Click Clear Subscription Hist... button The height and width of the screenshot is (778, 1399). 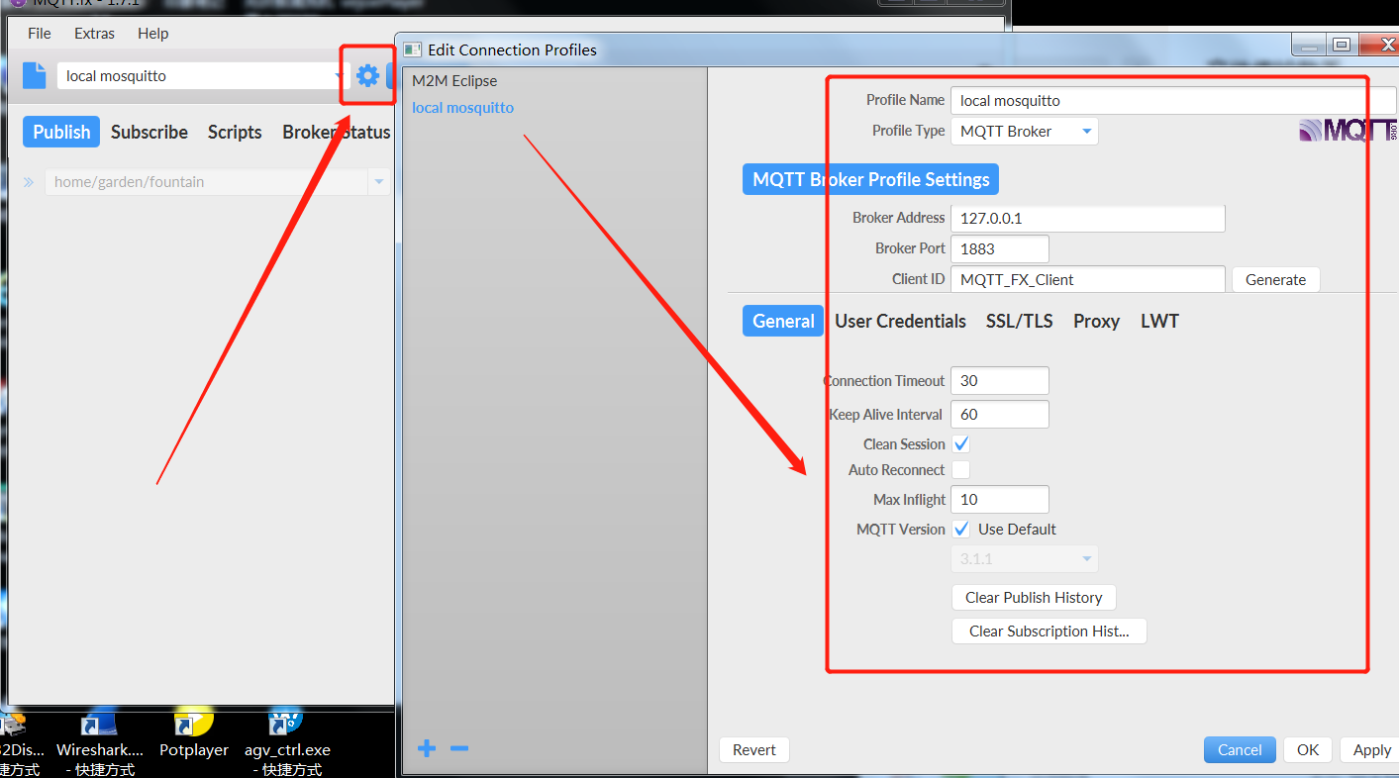[x=1049, y=631]
